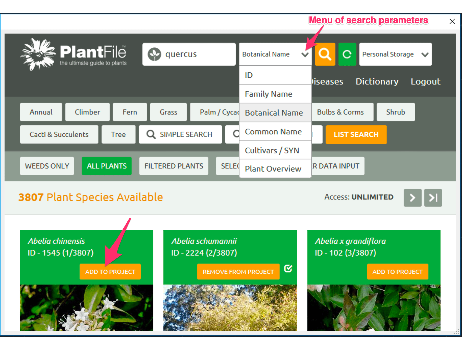Choose Family Name in the dropdown list
The image size is (462, 337).
click(269, 94)
